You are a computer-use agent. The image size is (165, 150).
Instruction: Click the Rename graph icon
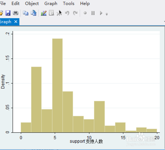pos(34,13)
